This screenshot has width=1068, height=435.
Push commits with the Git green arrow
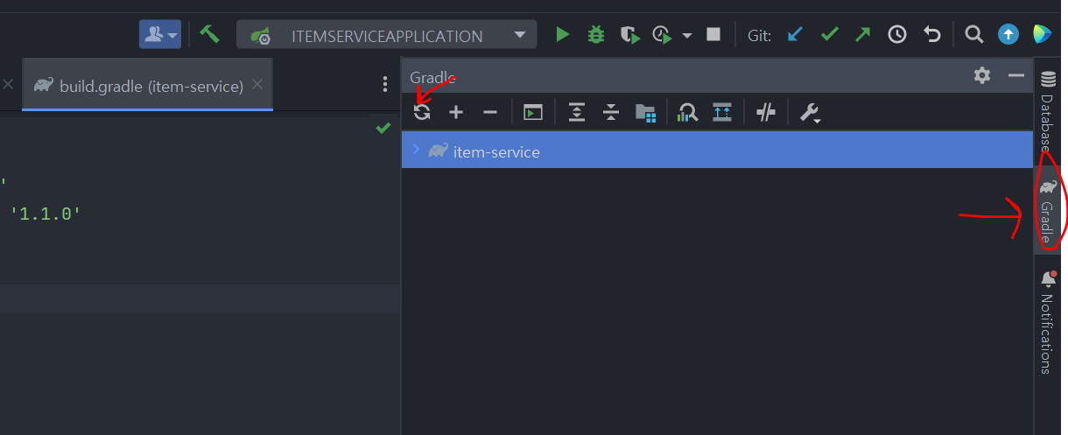point(863,35)
